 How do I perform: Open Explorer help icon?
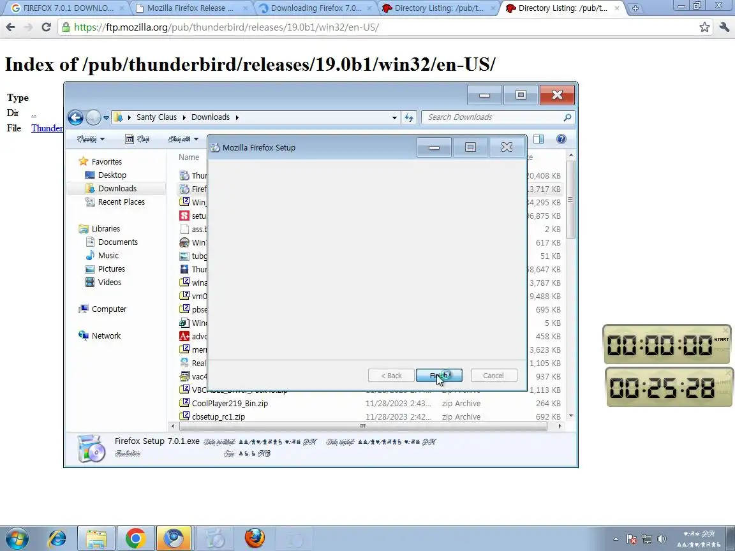(561, 139)
